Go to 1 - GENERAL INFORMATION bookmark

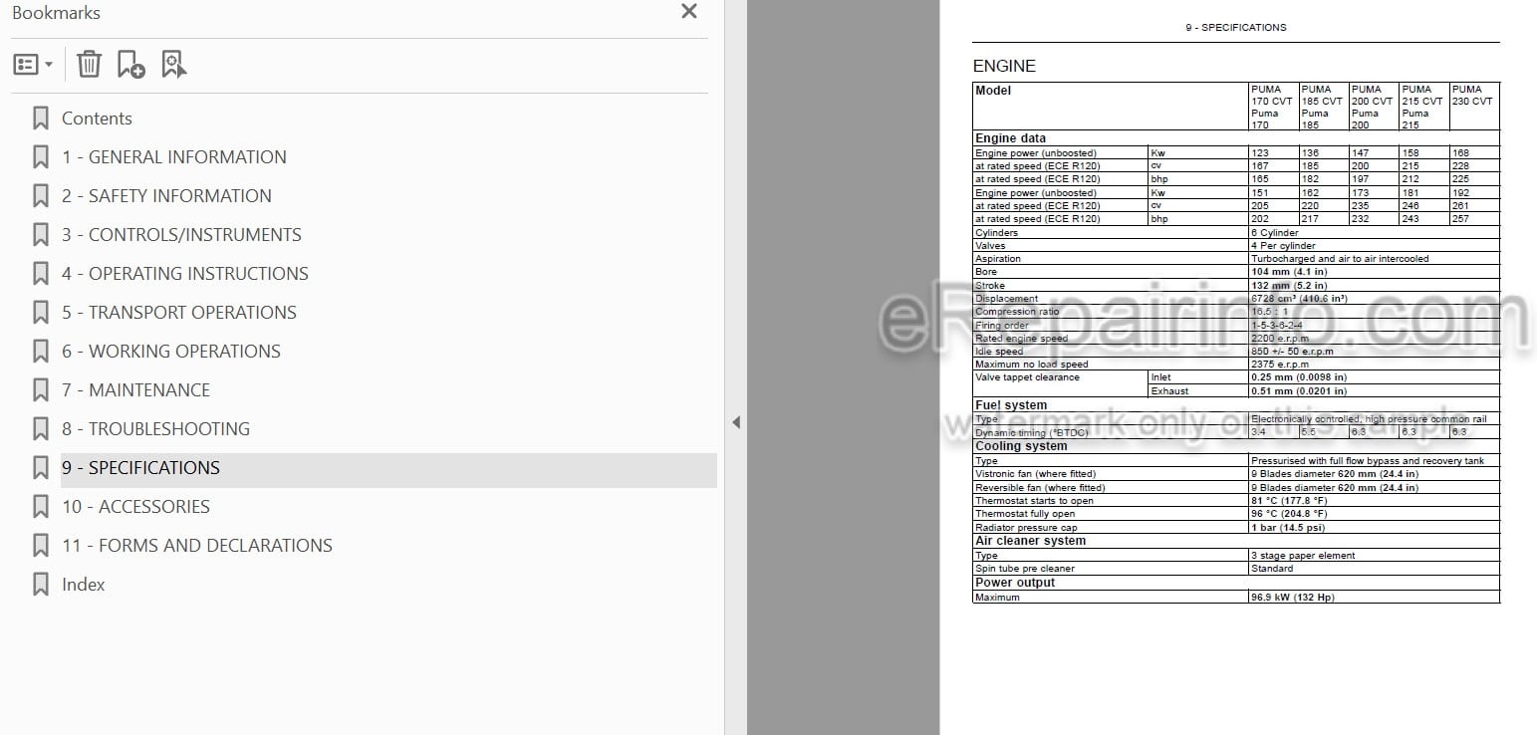click(x=173, y=157)
